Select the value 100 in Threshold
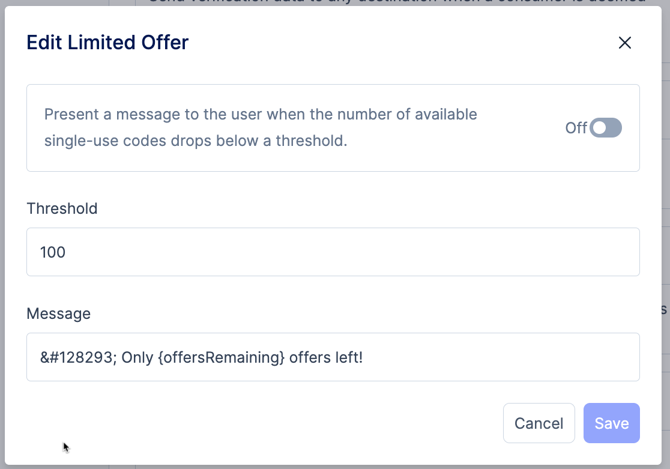 [x=52, y=252]
